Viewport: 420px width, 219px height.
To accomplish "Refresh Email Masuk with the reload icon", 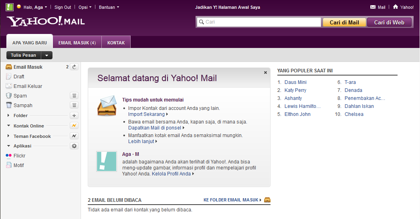I will click(x=74, y=67).
